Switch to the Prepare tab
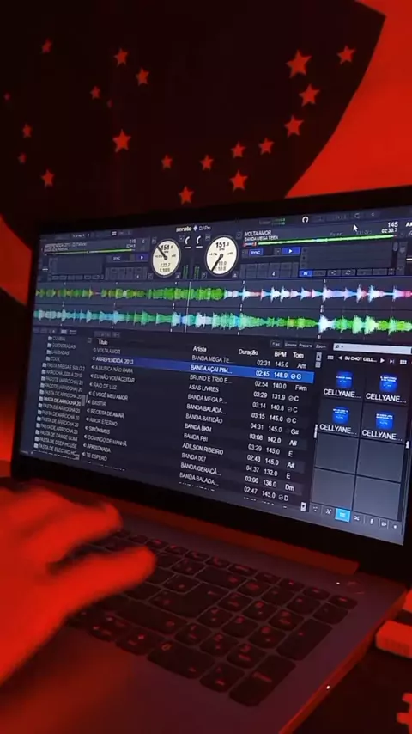 [x=305, y=345]
